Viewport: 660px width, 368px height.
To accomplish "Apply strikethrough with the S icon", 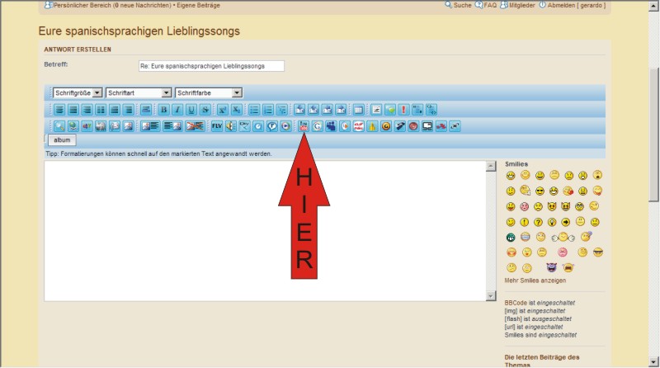I will [x=205, y=109].
